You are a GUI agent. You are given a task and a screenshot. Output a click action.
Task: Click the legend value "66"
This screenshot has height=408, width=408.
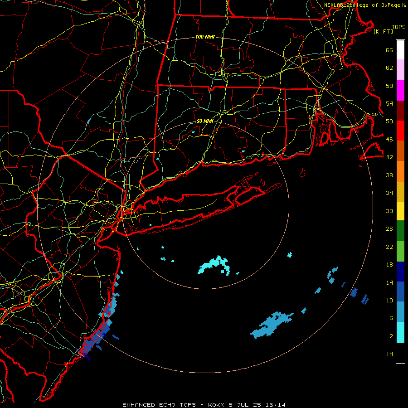(x=389, y=50)
